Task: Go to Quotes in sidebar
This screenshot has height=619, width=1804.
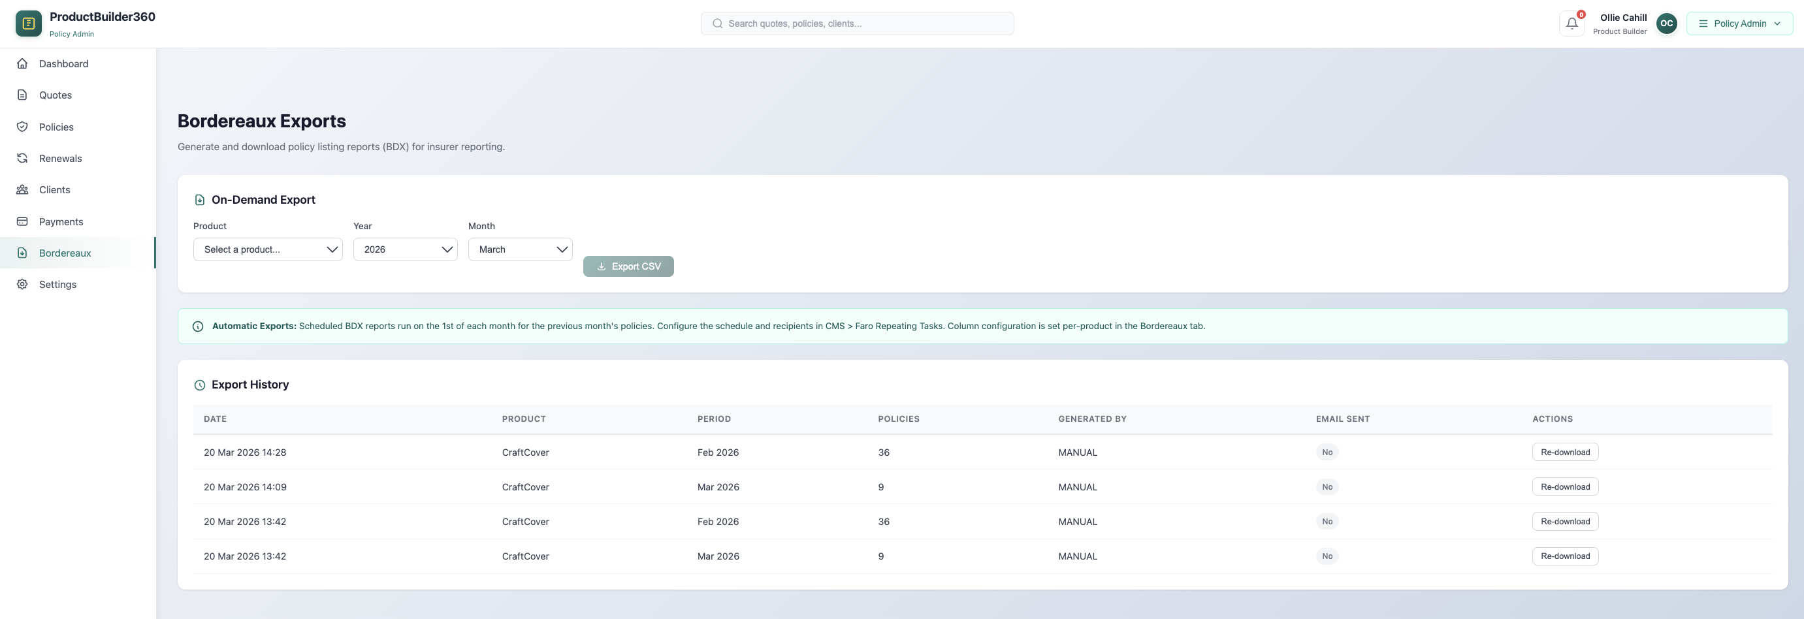Action: pos(78,95)
